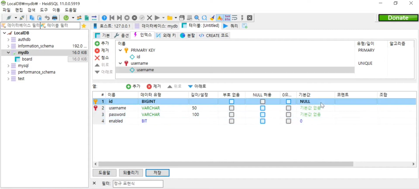Click the yellow folder open file icon
419x189 pixels.
coord(169,18)
